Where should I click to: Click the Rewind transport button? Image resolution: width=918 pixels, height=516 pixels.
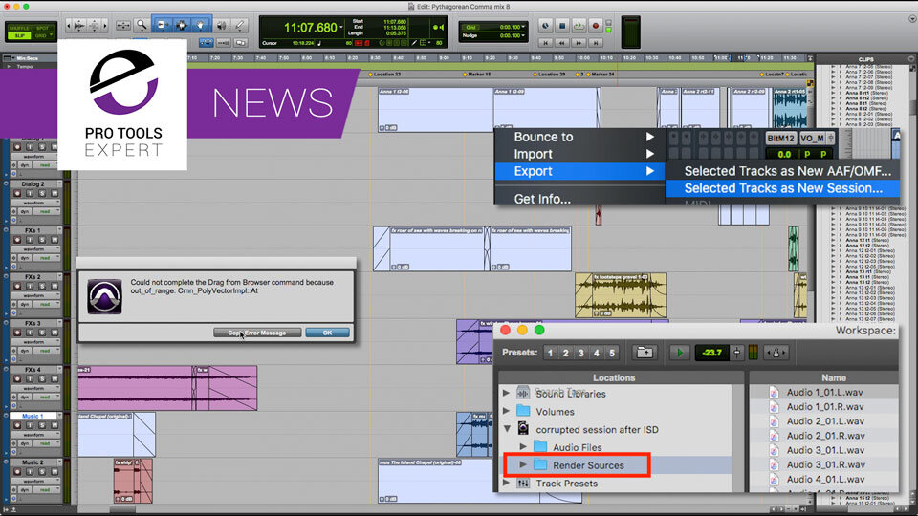click(x=562, y=43)
